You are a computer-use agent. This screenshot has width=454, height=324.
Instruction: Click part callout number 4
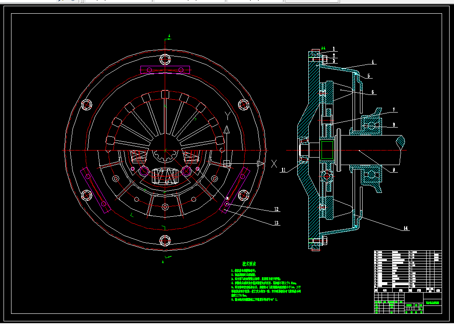[x=373, y=62]
